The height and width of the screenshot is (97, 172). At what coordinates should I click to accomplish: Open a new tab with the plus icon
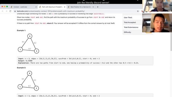pos(98,7)
